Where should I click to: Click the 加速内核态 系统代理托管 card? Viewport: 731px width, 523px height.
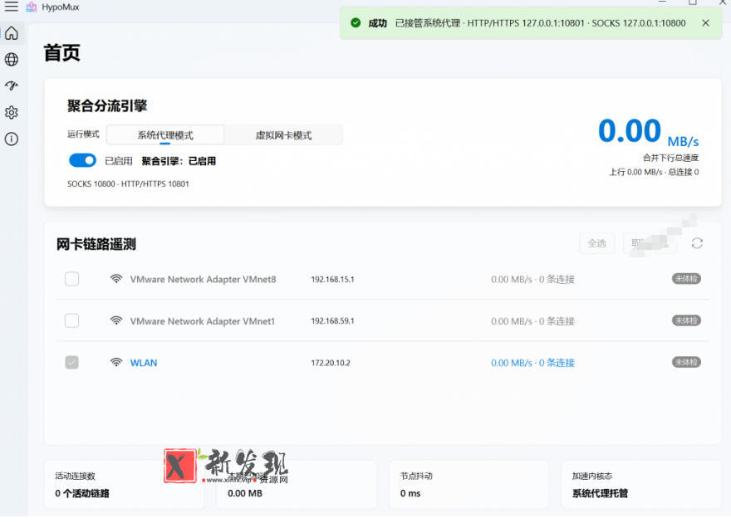pos(641,484)
